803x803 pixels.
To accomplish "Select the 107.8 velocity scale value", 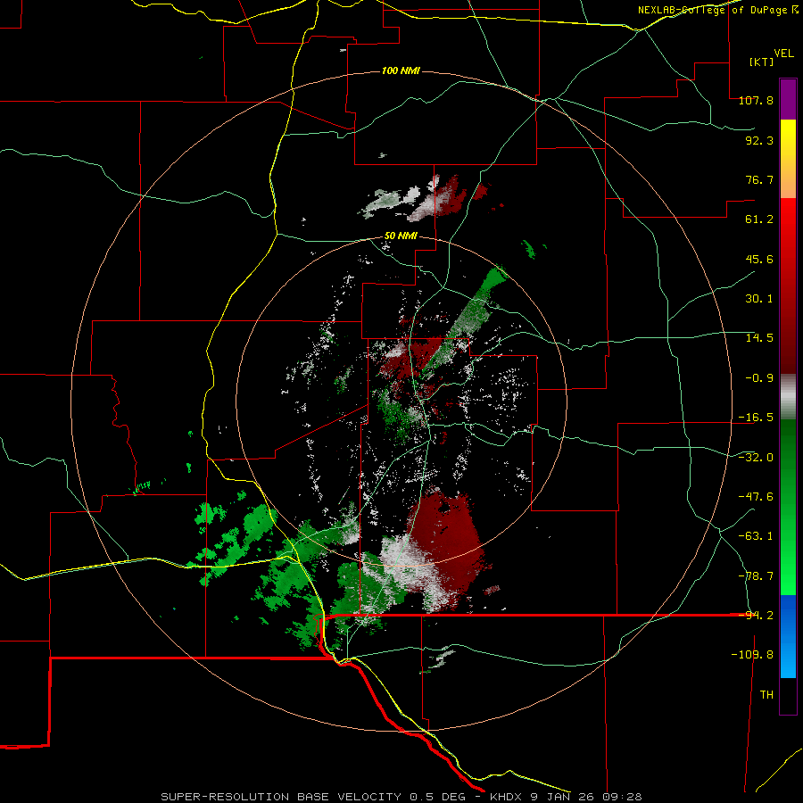I will coord(756,100).
